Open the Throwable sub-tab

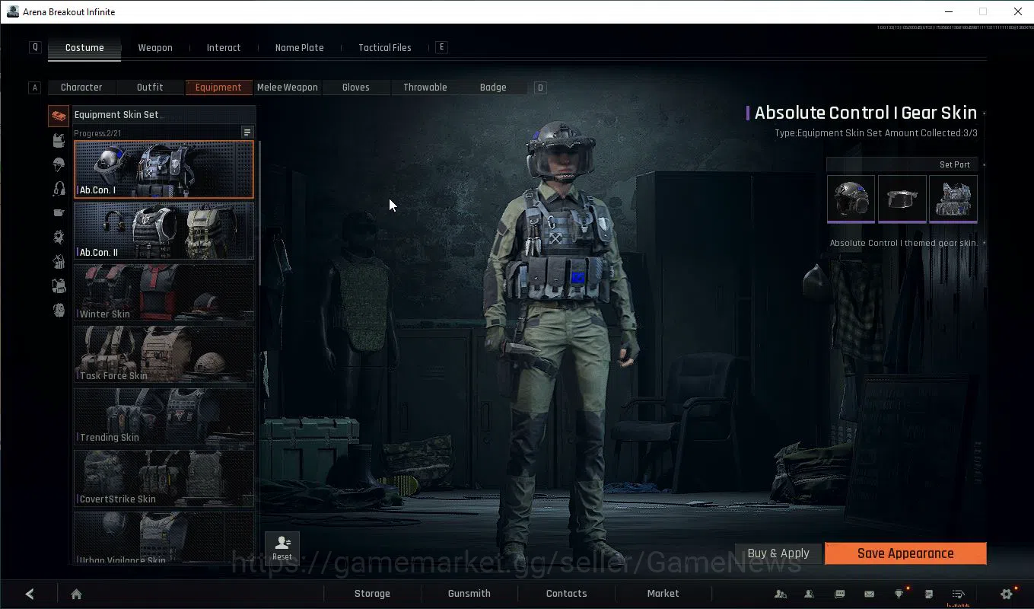tap(425, 87)
